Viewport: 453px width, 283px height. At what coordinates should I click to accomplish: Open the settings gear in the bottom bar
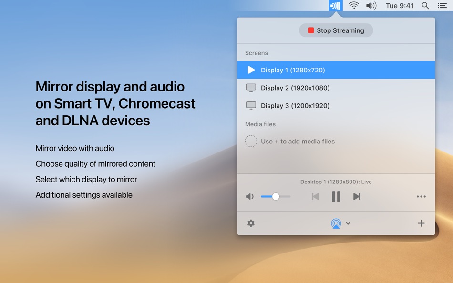click(251, 223)
